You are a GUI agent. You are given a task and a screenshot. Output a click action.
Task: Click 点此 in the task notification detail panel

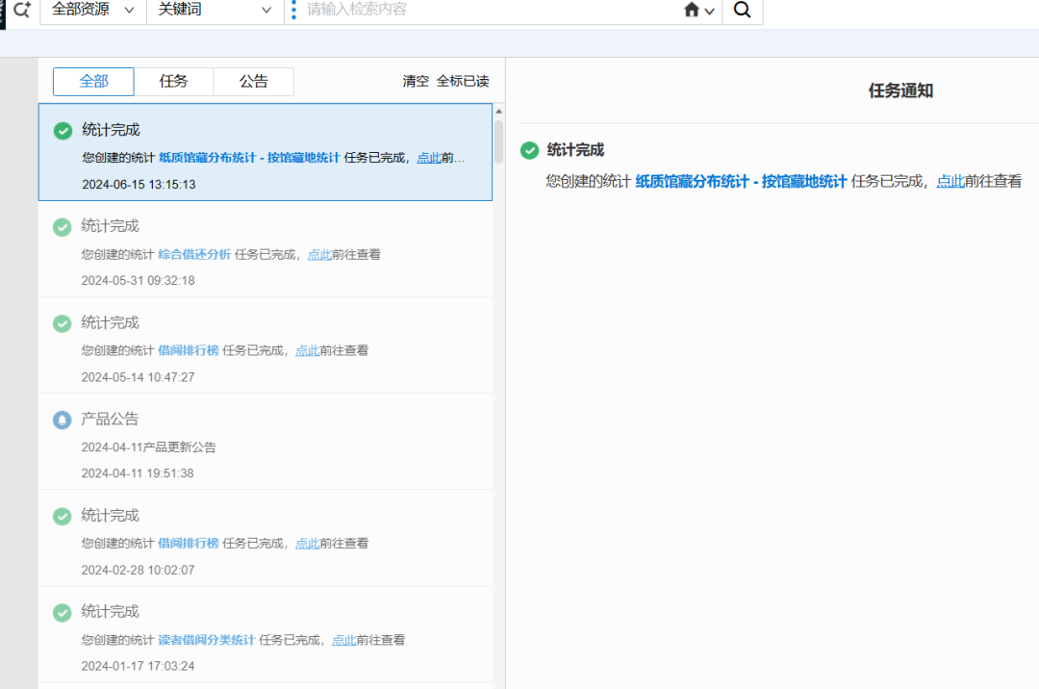[x=950, y=181]
